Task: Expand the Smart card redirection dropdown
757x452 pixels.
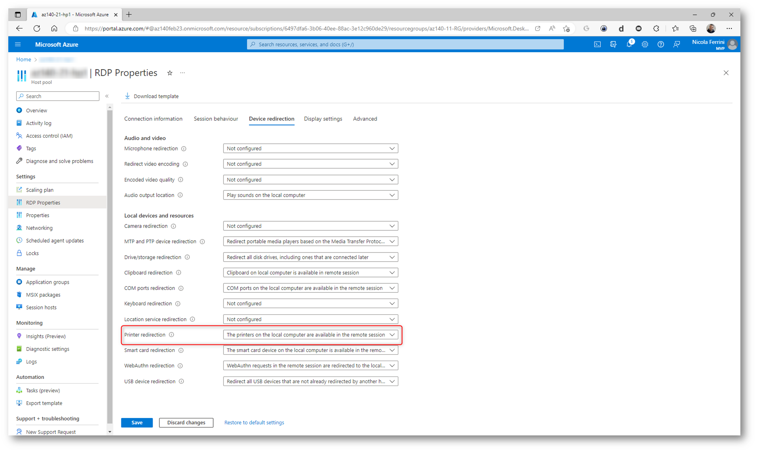Action: coord(310,350)
